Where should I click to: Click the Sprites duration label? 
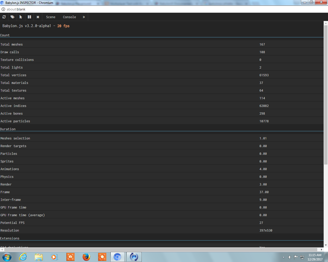[7, 161]
